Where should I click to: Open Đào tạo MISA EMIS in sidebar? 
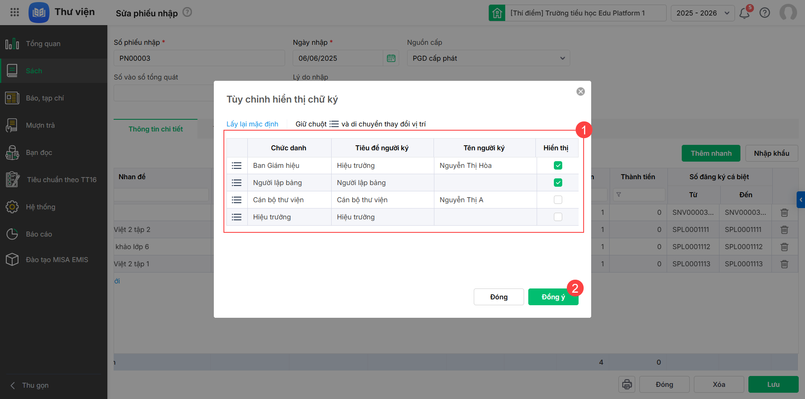point(54,260)
